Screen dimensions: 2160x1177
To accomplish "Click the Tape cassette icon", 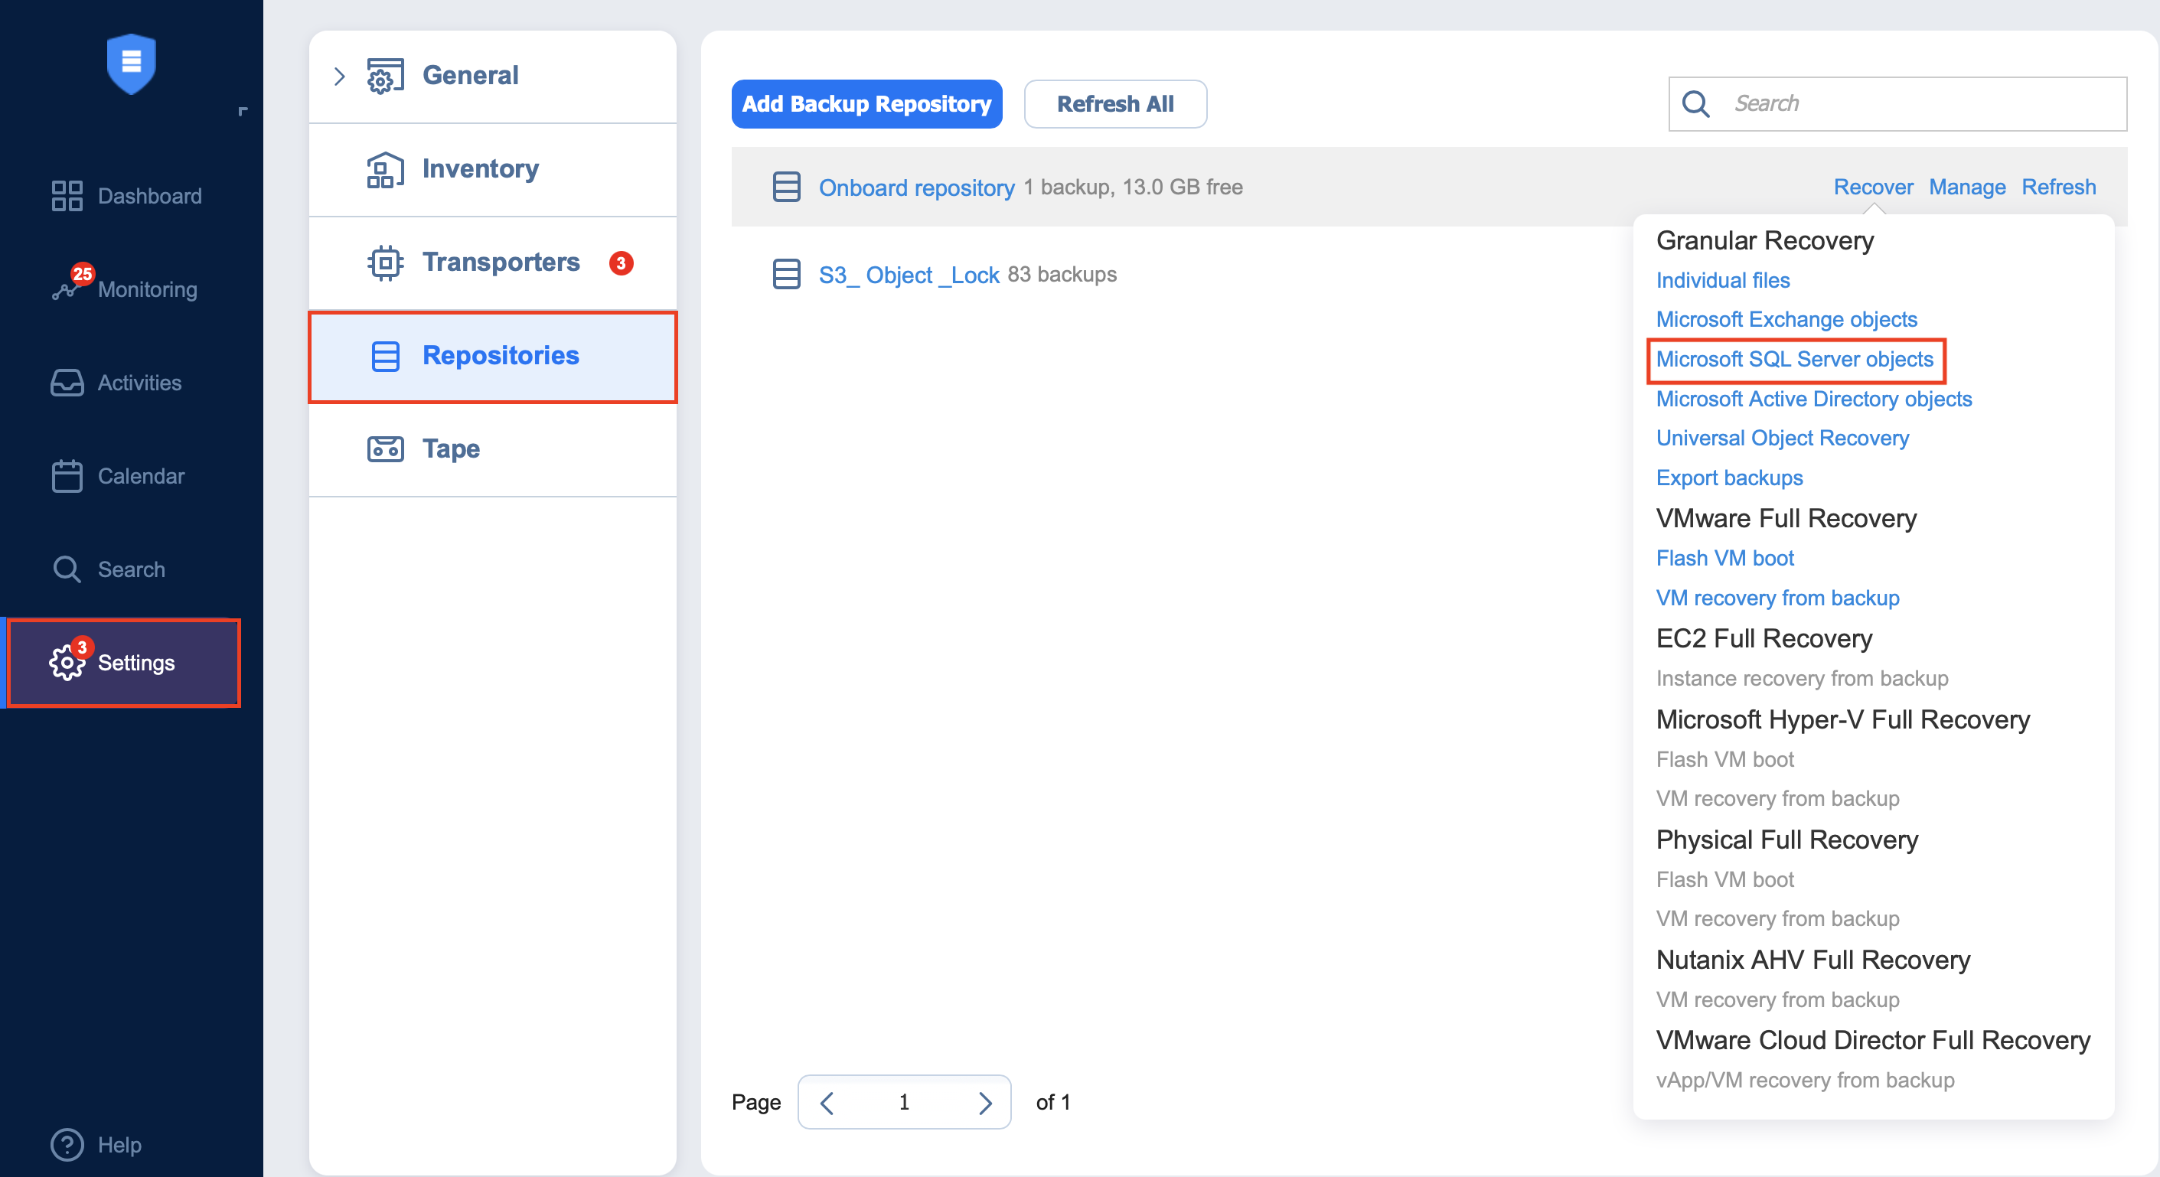I will [x=386, y=449].
